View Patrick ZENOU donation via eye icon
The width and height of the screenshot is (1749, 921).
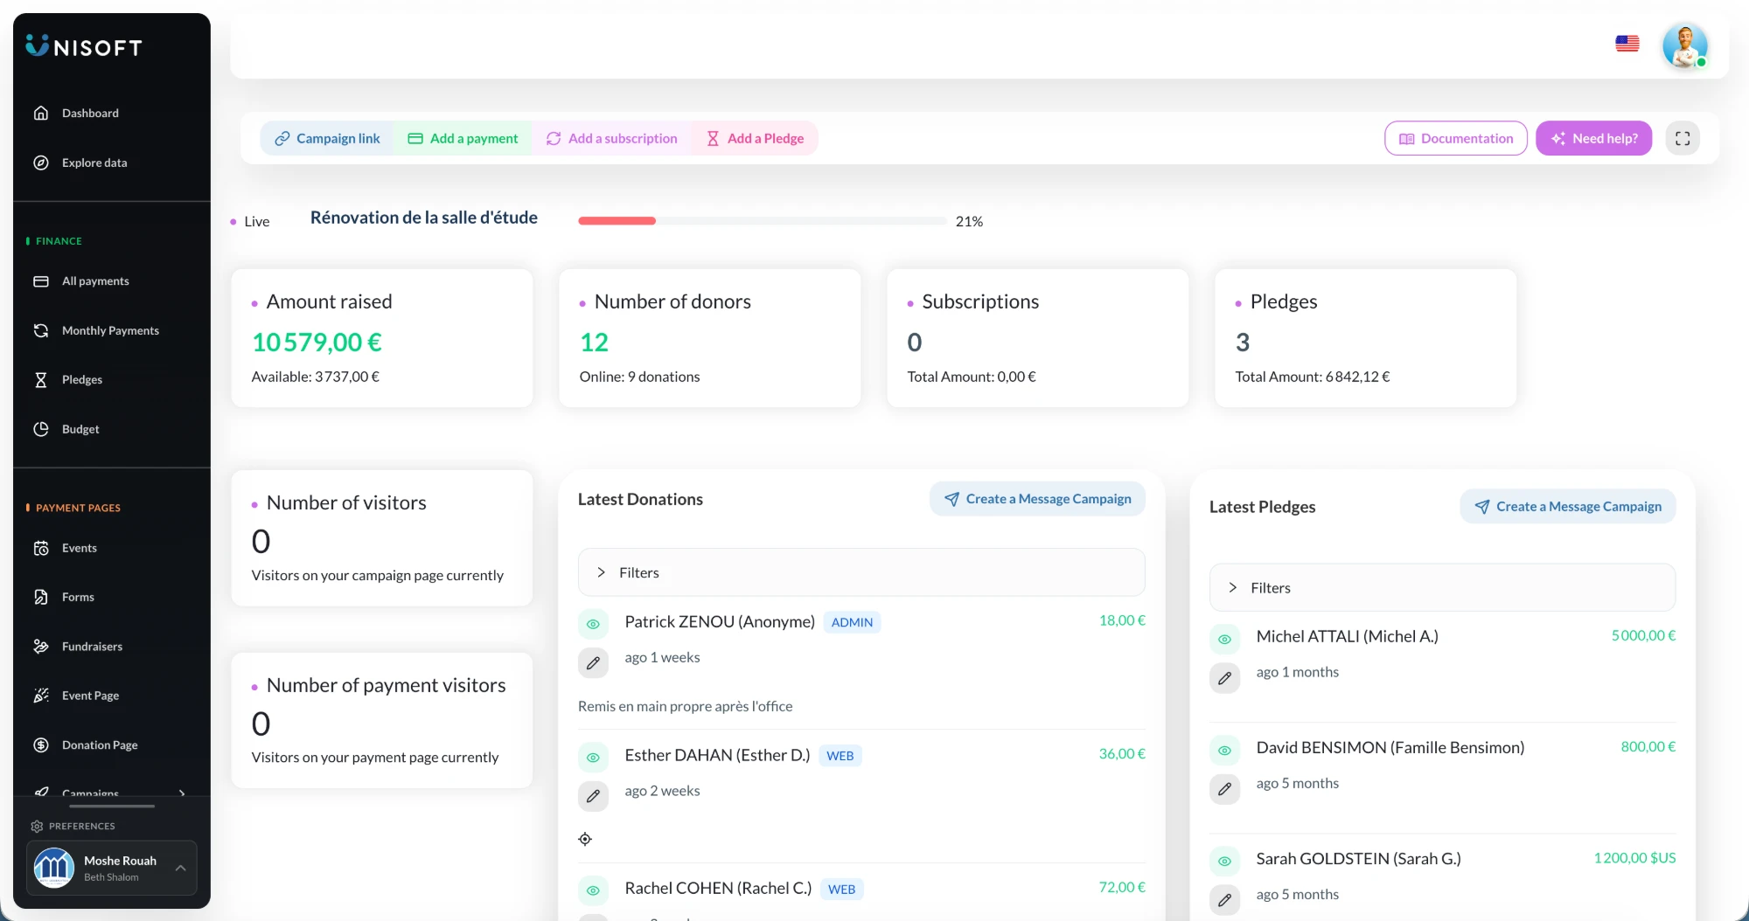[593, 624]
